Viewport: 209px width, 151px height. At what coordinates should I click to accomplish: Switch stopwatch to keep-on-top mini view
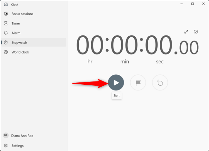point(196,32)
